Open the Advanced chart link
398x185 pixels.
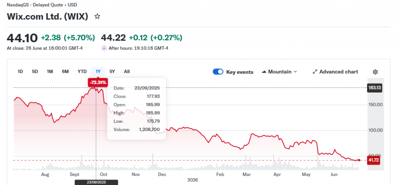335,72
